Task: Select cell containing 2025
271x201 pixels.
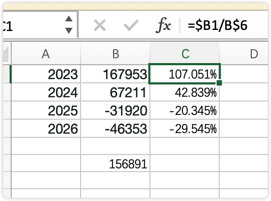Action: (46, 110)
